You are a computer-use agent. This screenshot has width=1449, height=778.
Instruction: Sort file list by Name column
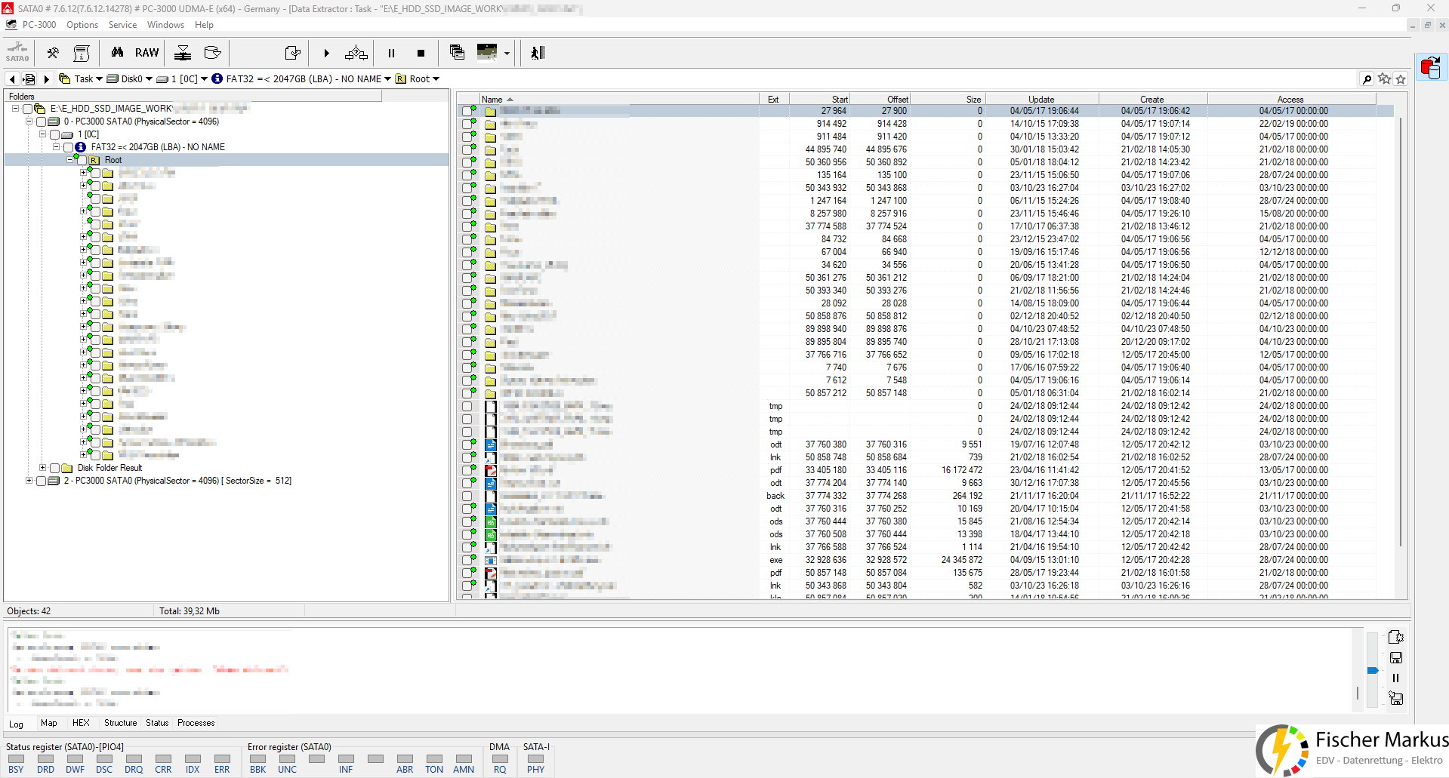[x=619, y=99]
